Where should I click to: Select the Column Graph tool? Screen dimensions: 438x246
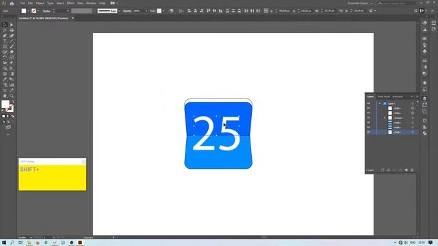tap(12, 85)
